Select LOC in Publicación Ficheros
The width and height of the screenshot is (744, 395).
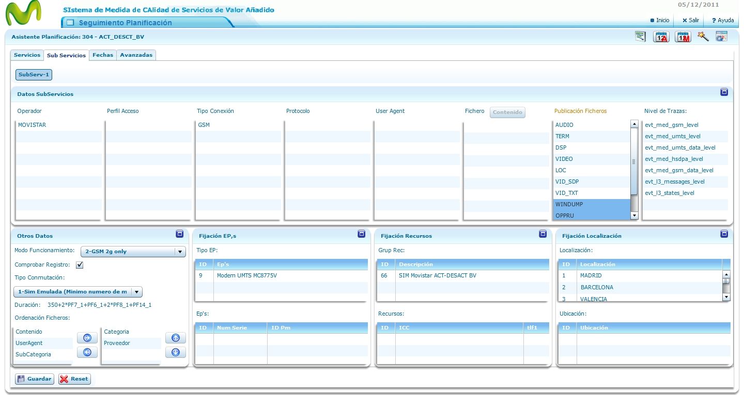click(x=592, y=170)
